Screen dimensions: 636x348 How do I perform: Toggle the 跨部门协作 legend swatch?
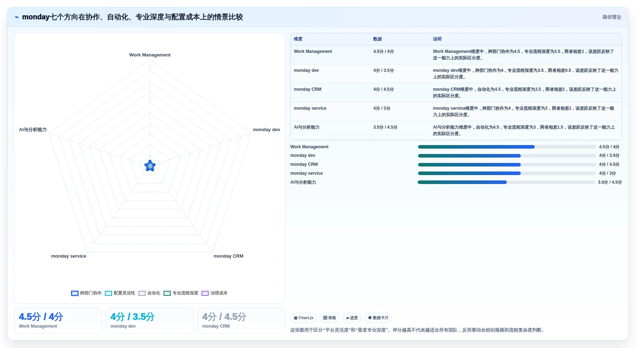pos(74,293)
